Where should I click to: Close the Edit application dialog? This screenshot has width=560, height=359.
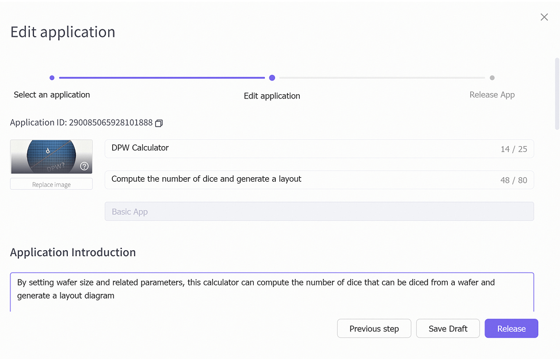pyautogui.click(x=544, y=17)
